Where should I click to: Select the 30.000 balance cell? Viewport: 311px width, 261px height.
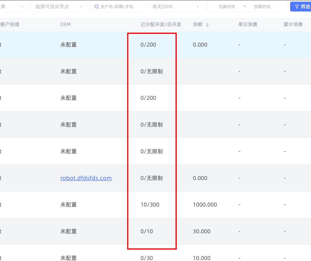[201, 231]
